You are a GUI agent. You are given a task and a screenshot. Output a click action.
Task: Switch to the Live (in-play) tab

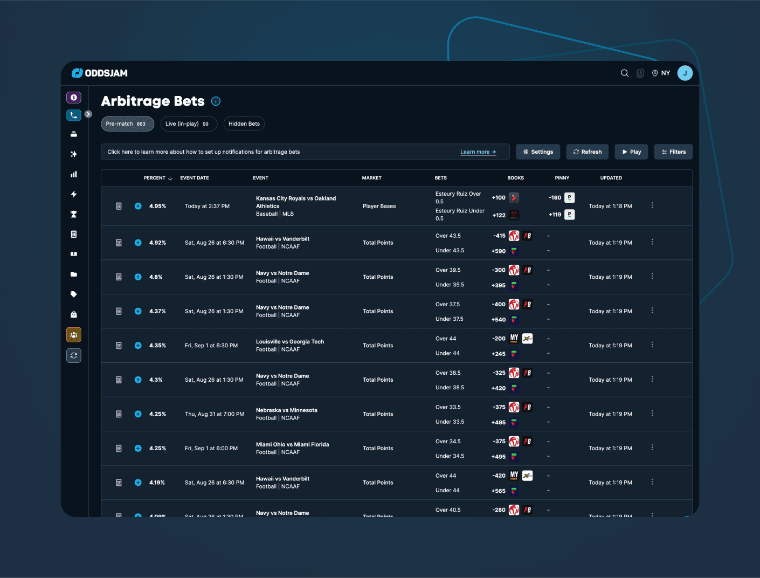pyautogui.click(x=189, y=123)
